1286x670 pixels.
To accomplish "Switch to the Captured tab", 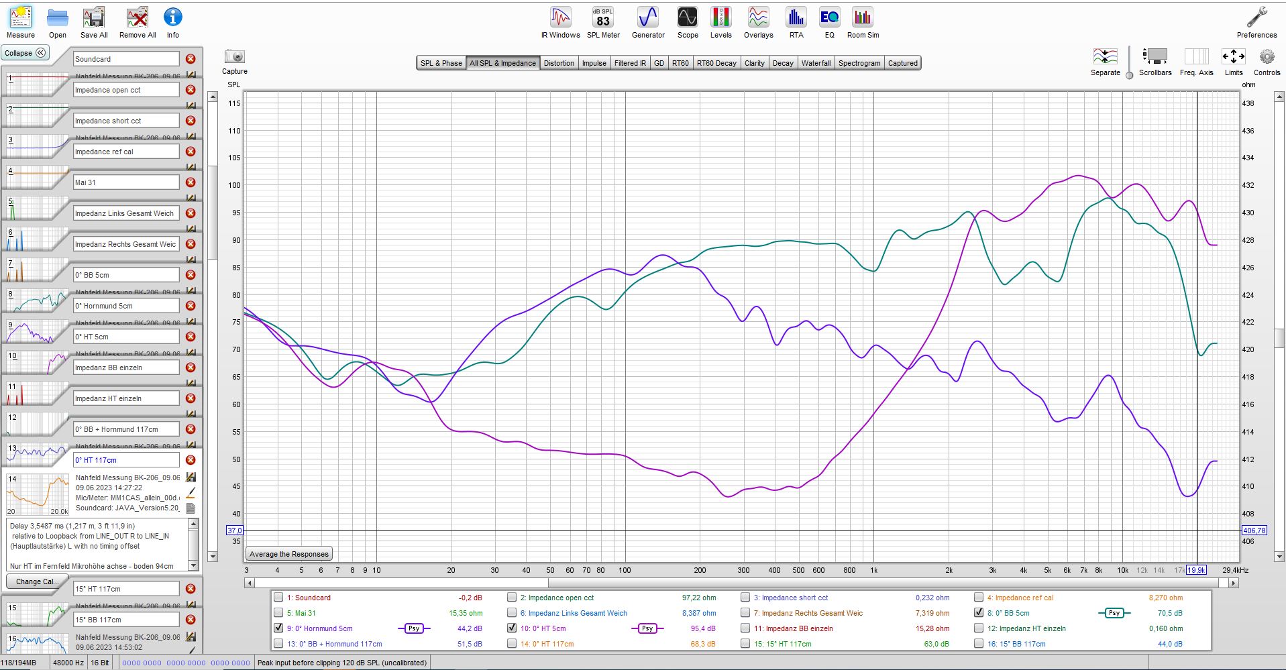I will [902, 63].
